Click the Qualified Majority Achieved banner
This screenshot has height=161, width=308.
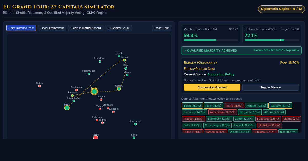(241, 50)
